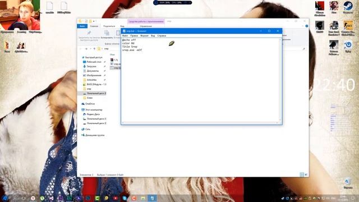Click the Properties icon in Explorer title bar
This screenshot has width=359, height=202.
pos(86,21)
